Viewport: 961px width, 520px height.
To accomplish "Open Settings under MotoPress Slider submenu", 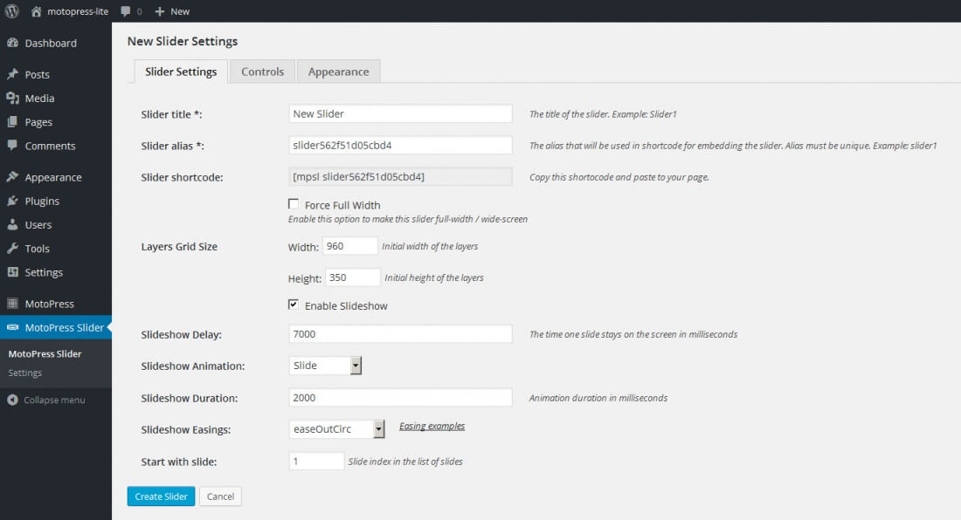I will click(25, 373).
